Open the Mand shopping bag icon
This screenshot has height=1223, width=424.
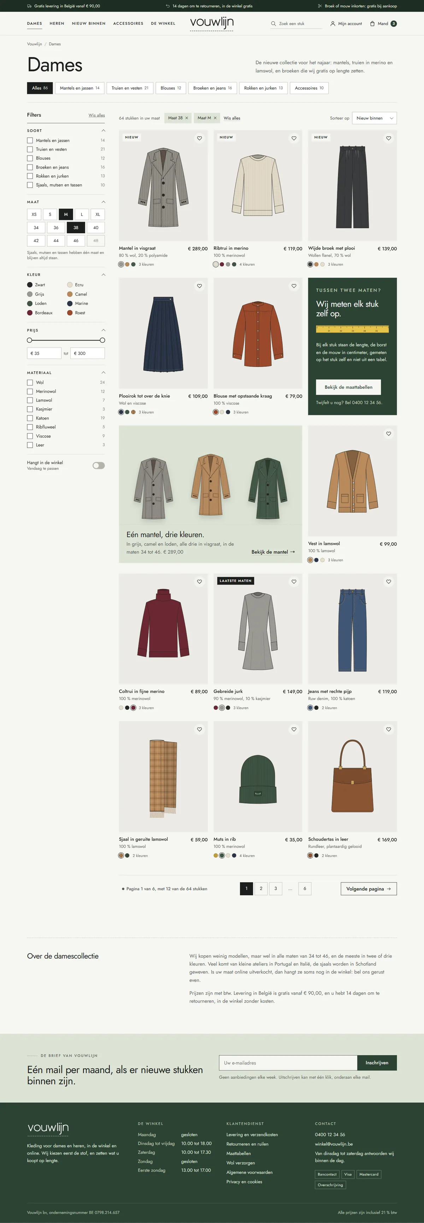point(372,24)
